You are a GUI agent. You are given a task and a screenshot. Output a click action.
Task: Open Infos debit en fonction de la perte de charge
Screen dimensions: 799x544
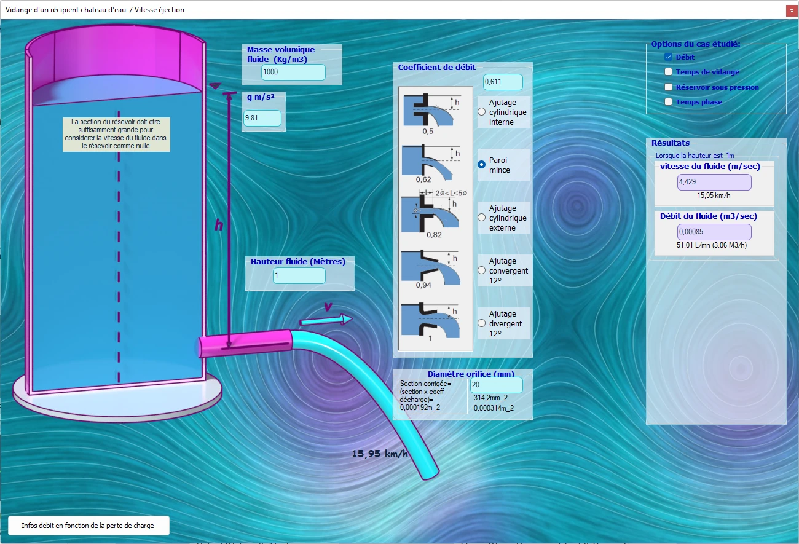click(88, 526)
